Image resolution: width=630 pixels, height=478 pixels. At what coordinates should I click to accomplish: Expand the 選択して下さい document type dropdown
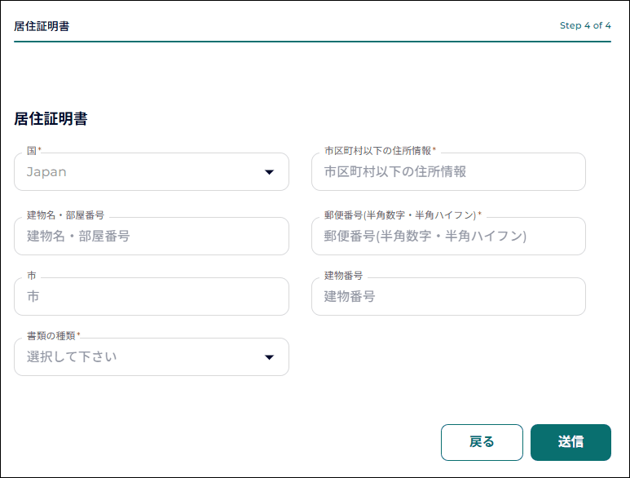(x=151, y=357)
